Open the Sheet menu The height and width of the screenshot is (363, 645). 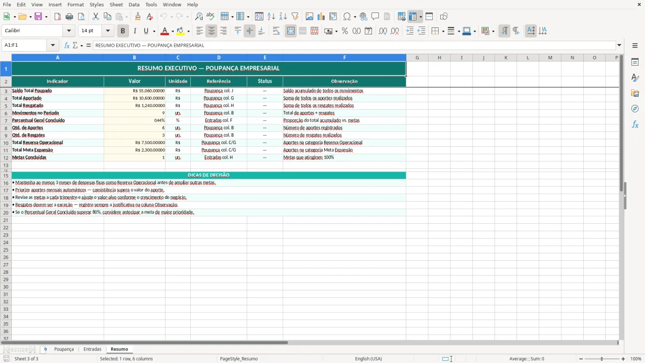[116, 4]
